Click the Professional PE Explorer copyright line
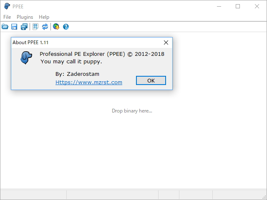The image size is (267, 200). click(x=102, y=54)
